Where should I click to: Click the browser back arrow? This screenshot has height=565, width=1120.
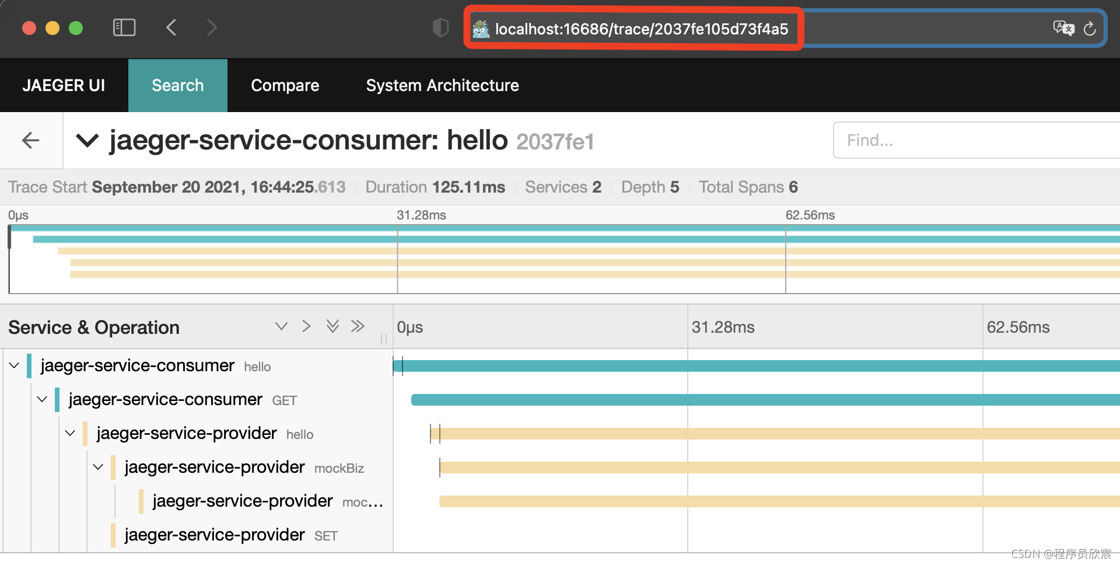coord(171,27)
